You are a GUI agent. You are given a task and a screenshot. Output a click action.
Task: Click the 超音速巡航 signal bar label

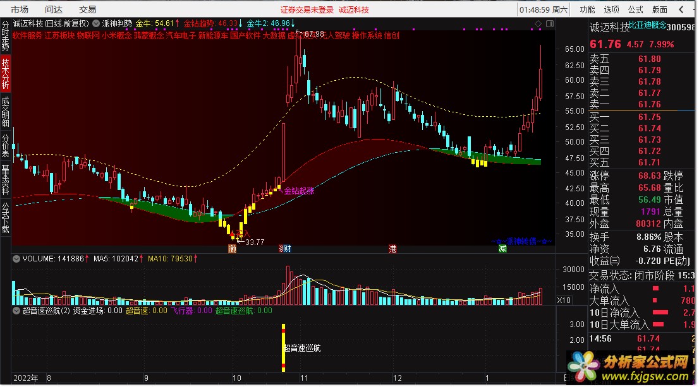coord(302,348)
